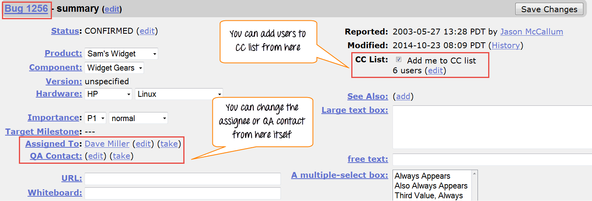The width and height of the screenshot is (592, 201).
Task: Check the Add me to CC list checkbox
Action: tap(399, 60)
